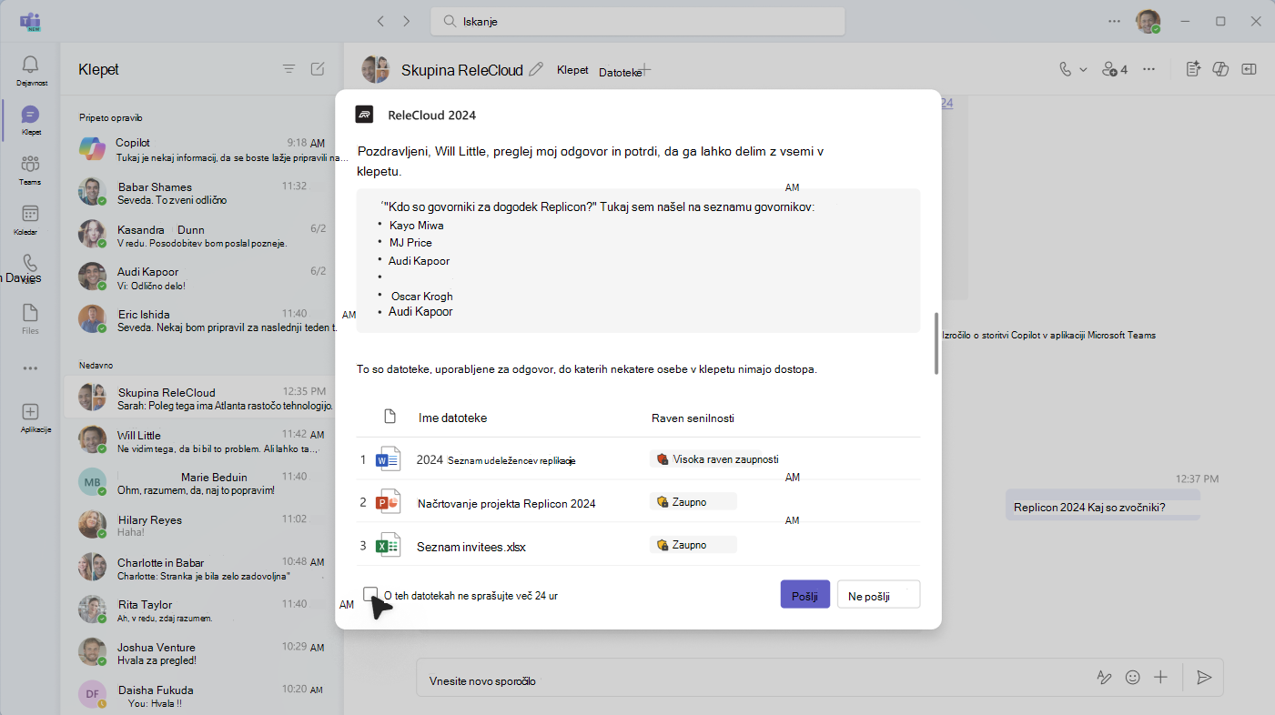Click the "Replicon 2024 Kaj so zvočniki?" message

[x=1102, y=507]
